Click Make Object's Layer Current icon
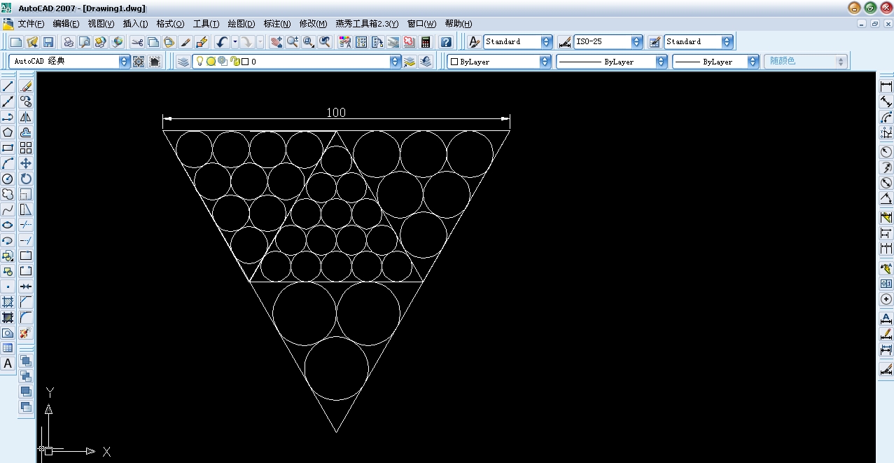The width and height of the screenshot is (894, 463). [410, 62]
